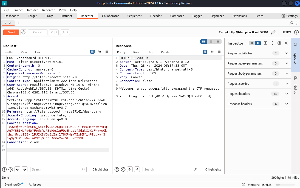Open the Response pane hamburger menu
Image resolution: width=300 pixels, height=188 pixels.
[x=219, y=52]
